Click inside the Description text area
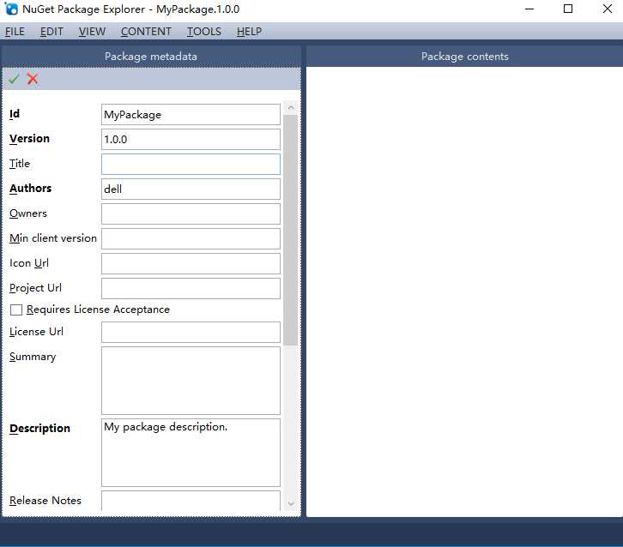The height and width of the screenshot is (547, 623). tap(191, 453)
